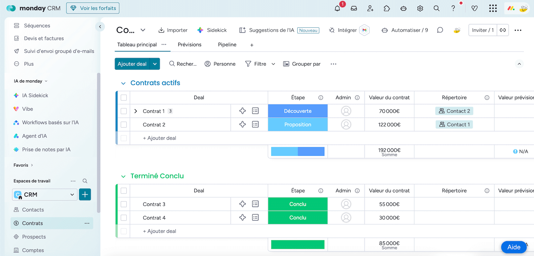Click the Ajouter deal button

coord(132,64)
